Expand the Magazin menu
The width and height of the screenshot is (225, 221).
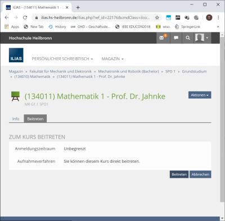point(112,59)
